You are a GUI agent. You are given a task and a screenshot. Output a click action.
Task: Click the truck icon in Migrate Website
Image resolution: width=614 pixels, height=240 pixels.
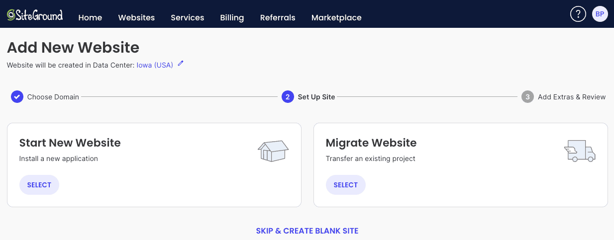tap(580, 151)
